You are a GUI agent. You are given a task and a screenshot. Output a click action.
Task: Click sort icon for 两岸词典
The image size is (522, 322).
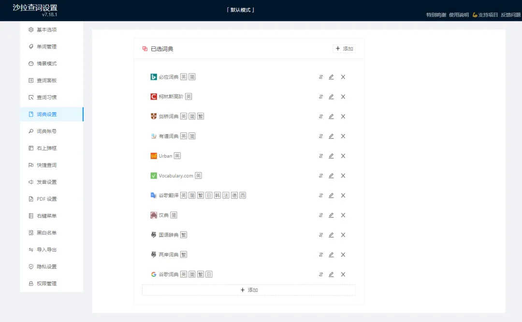click(320, 255)
